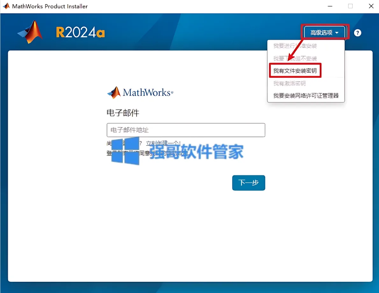
Task: Open the 高级选项 dropdown
Action: (324, 33)
